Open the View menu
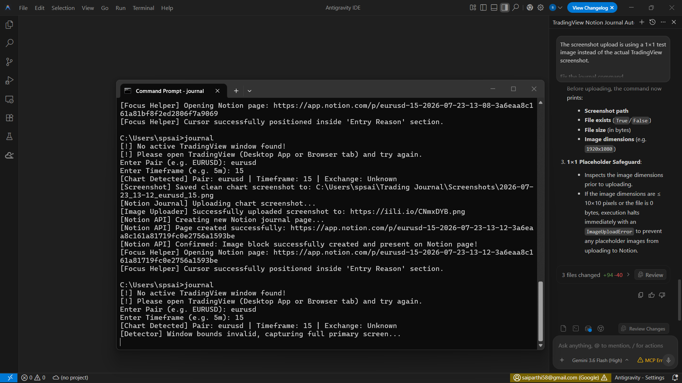 88,8
